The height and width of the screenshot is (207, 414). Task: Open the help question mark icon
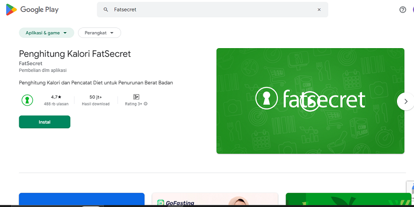point(403,10)
